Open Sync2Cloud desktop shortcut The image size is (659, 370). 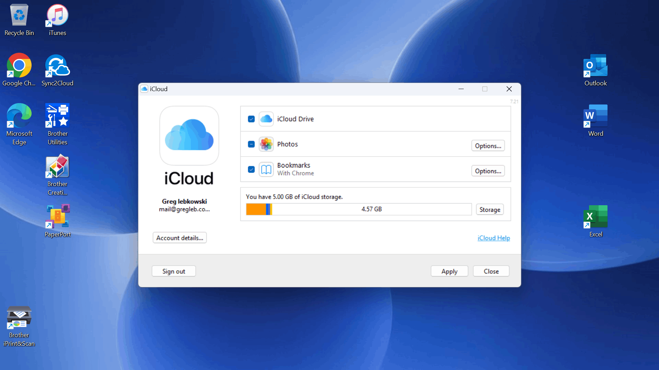(x=57, y=70)
